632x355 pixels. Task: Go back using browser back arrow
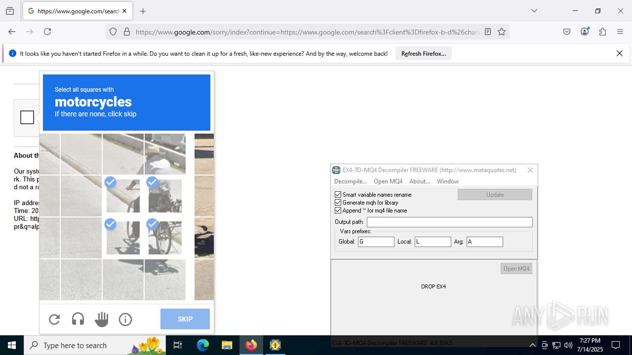click(12, 32)
